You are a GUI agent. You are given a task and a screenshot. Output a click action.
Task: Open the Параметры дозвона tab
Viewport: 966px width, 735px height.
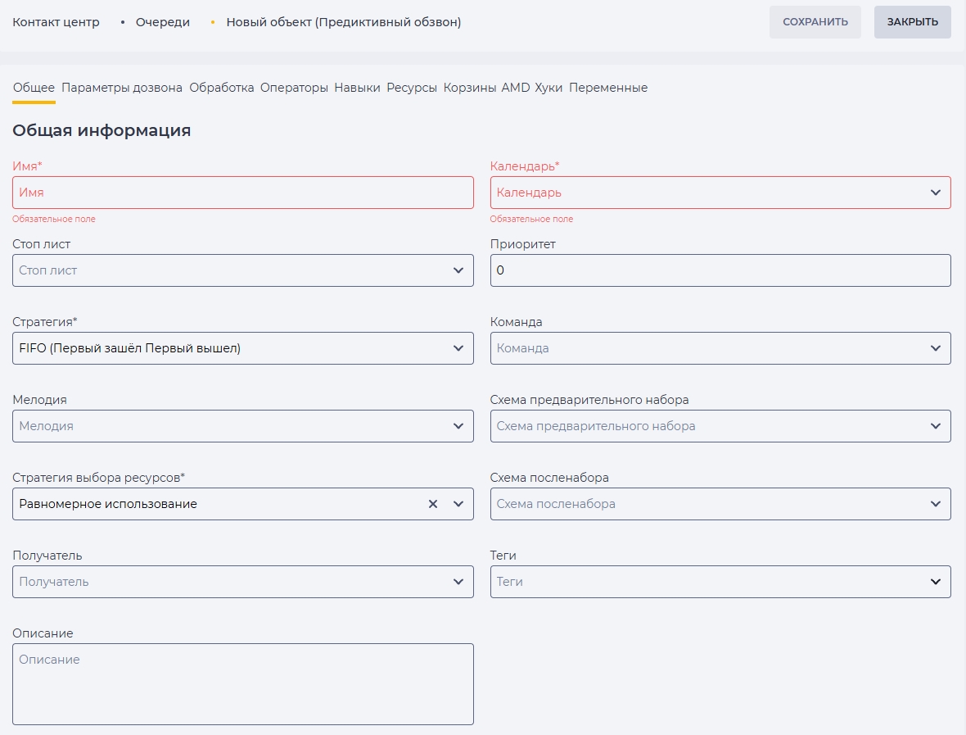pyautogui.click(x=122, y=88)
